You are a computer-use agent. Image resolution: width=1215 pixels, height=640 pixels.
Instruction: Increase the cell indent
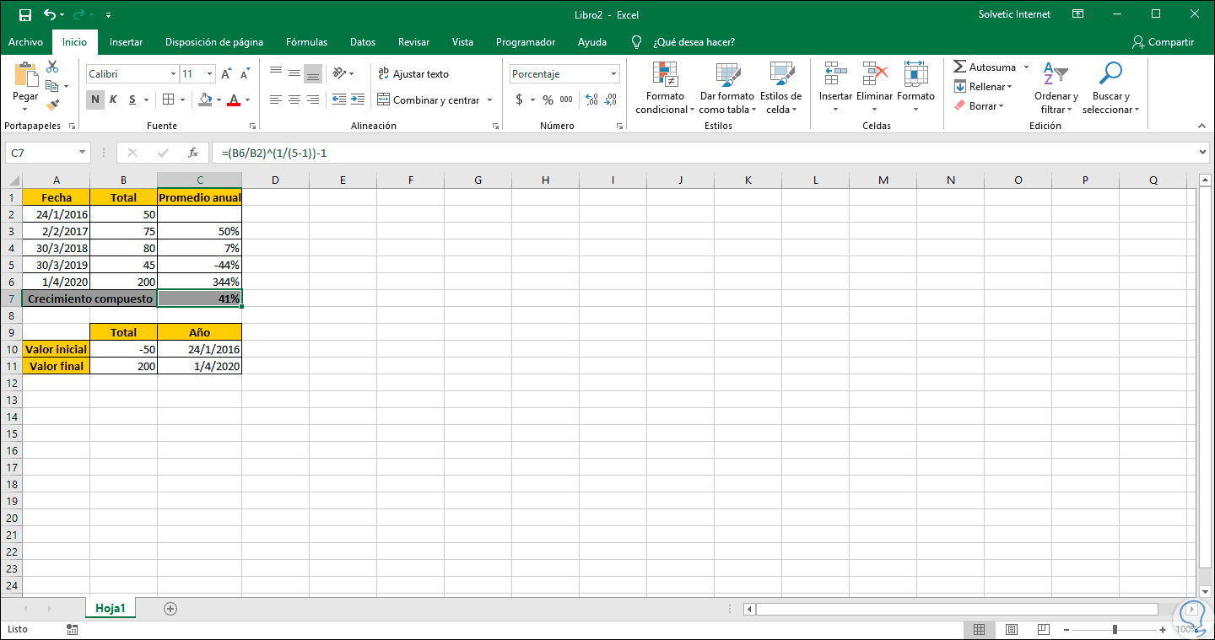tap(359, 99)
